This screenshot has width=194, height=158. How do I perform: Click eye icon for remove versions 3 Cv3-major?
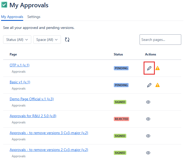pyautogui.click(x=148, y=136)
